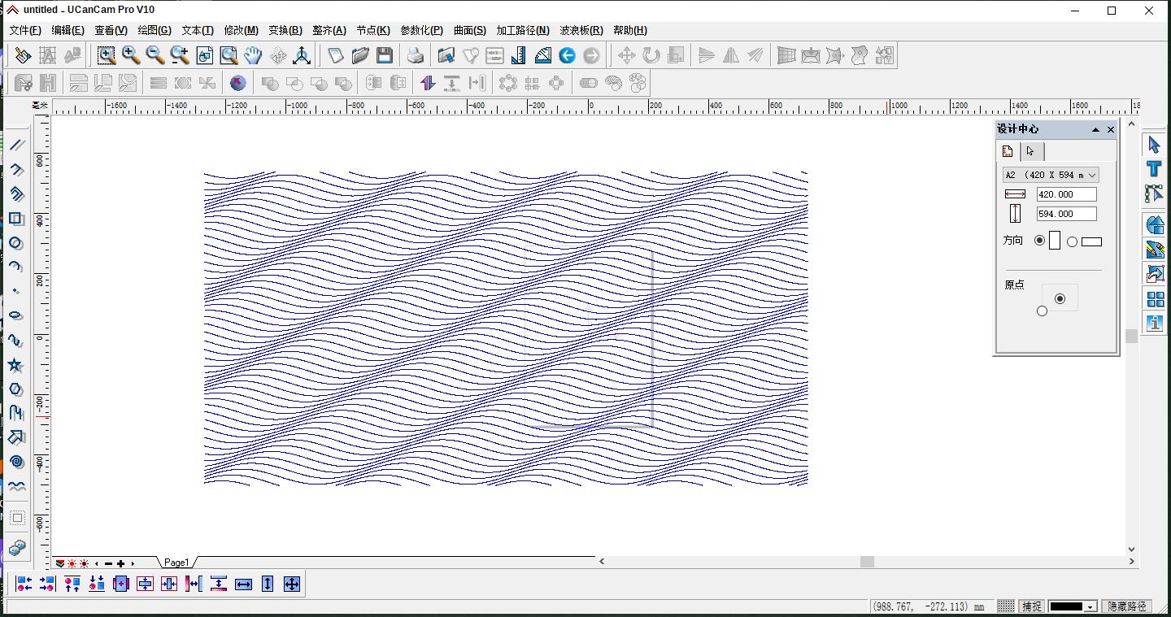Click the align left icon in bottom toolbar
The height and width of the screenshot is (617, 1171).
coord(24,584)
